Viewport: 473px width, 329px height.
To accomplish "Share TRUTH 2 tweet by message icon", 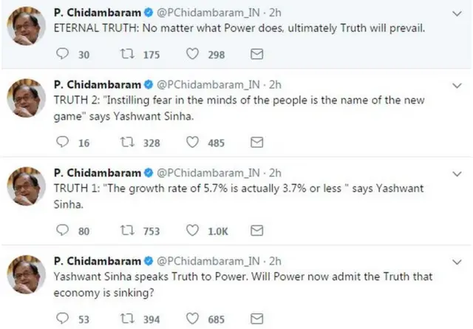I will tap(256, 142).
